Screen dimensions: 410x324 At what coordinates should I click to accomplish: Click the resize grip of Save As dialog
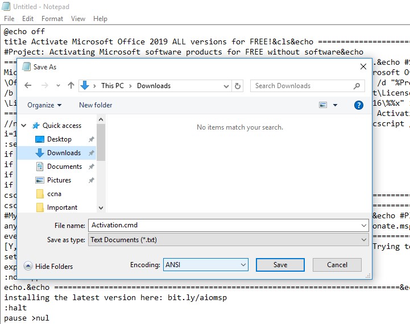coord(368,276)
